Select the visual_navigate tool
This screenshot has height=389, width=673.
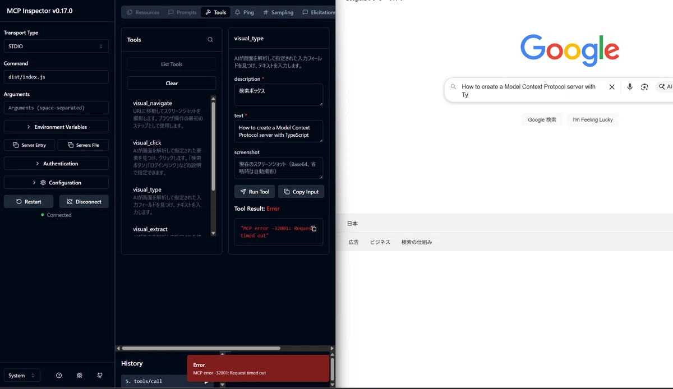point(168,114)
